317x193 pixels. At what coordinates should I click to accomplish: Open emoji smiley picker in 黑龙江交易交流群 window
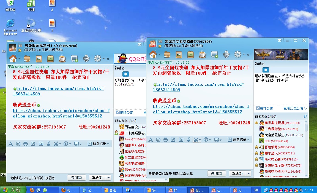coord(158,140)
